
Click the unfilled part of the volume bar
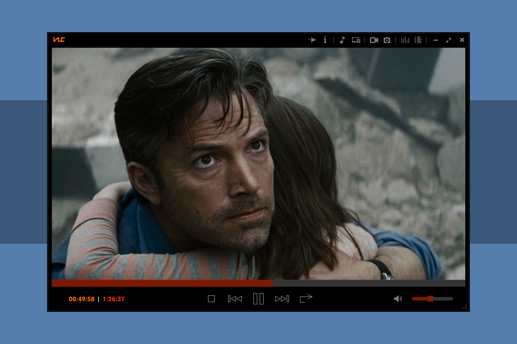coord(443,299)
